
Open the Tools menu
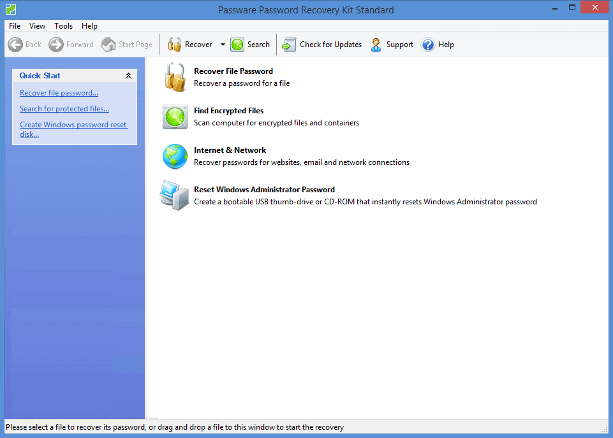[63, 26]
